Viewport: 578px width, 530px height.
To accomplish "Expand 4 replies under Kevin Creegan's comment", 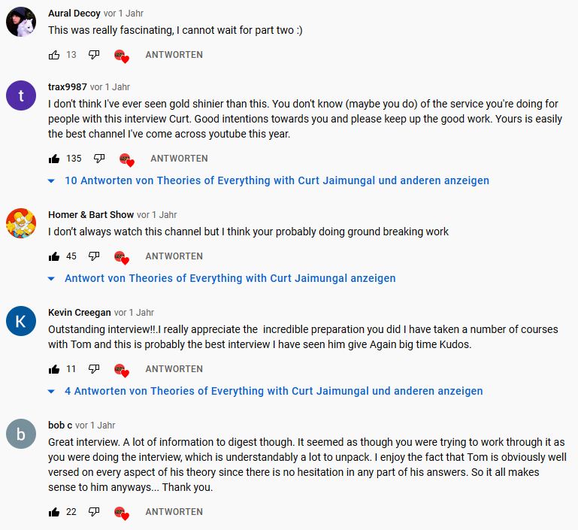I will pyautogui.click(x=274, y=391).
